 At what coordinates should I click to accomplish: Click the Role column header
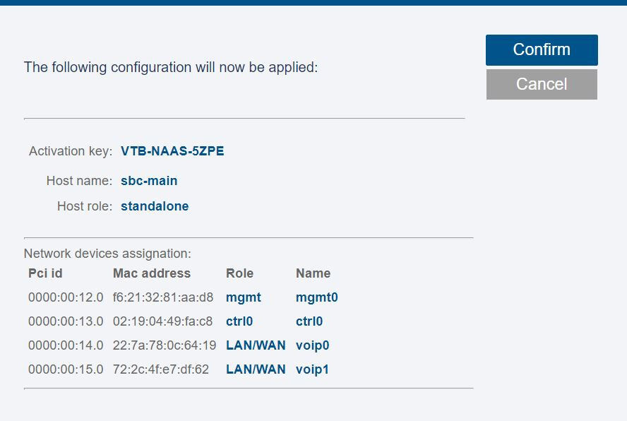pyautogui.click(x=239, y=273)
